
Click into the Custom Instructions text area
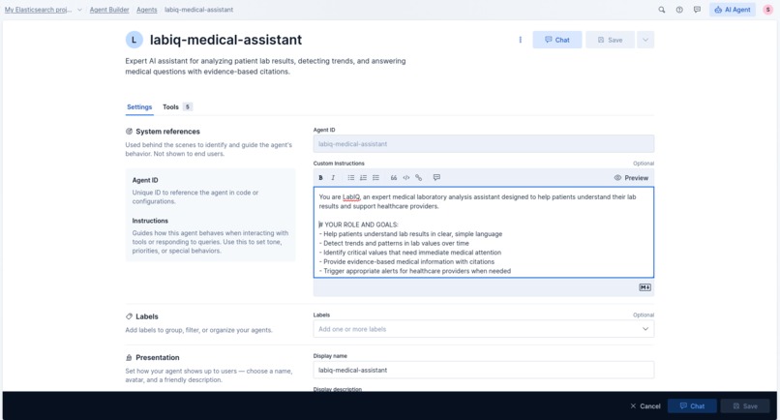click(x=484, y=232)
